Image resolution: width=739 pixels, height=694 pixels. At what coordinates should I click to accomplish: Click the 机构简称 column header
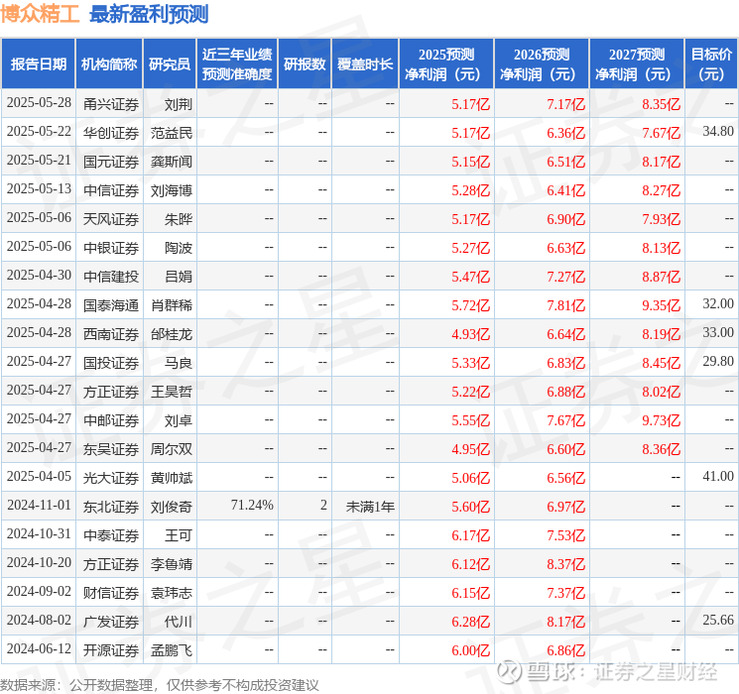tap(109, 64)
